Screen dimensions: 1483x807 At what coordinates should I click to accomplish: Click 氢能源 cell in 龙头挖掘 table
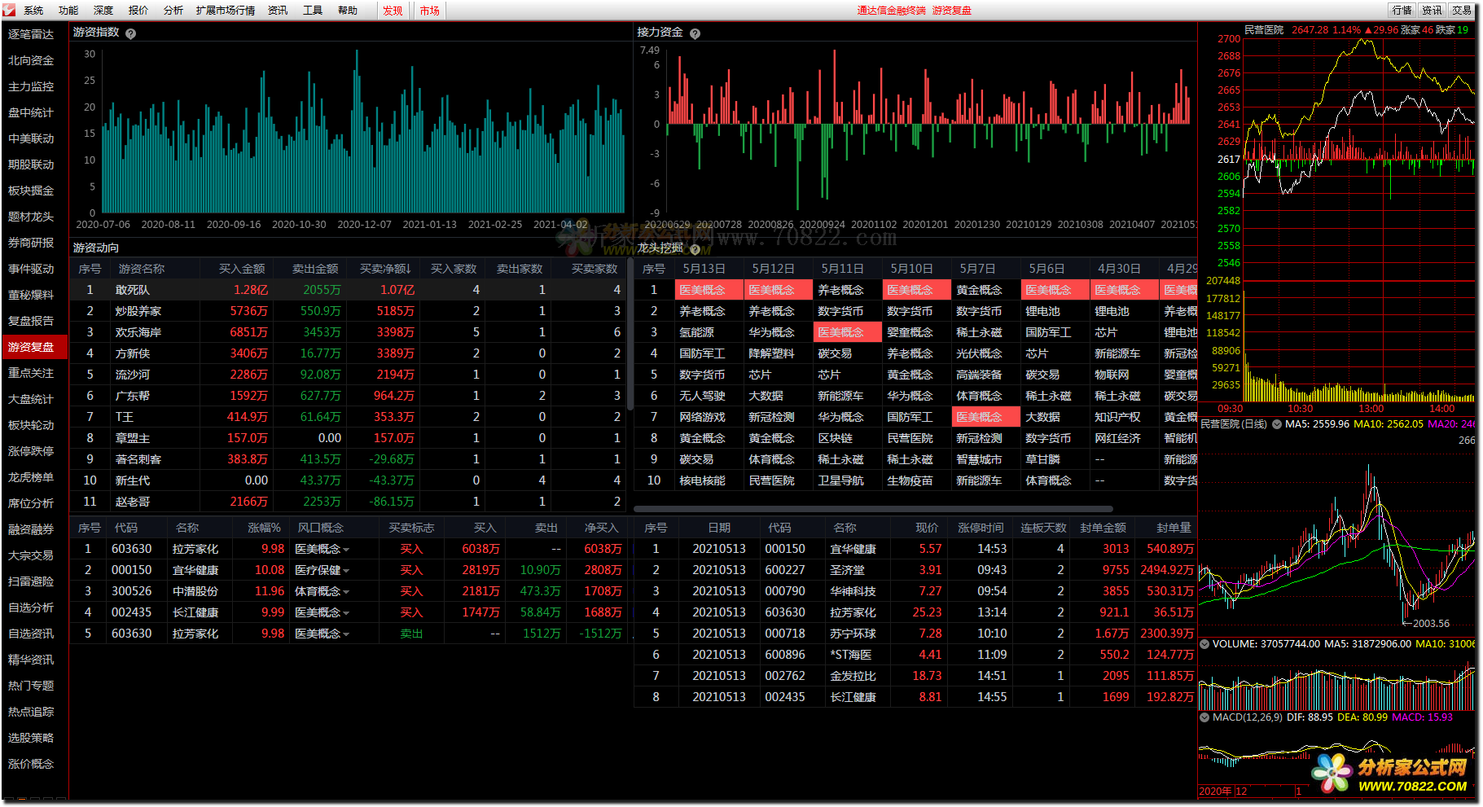709,332
